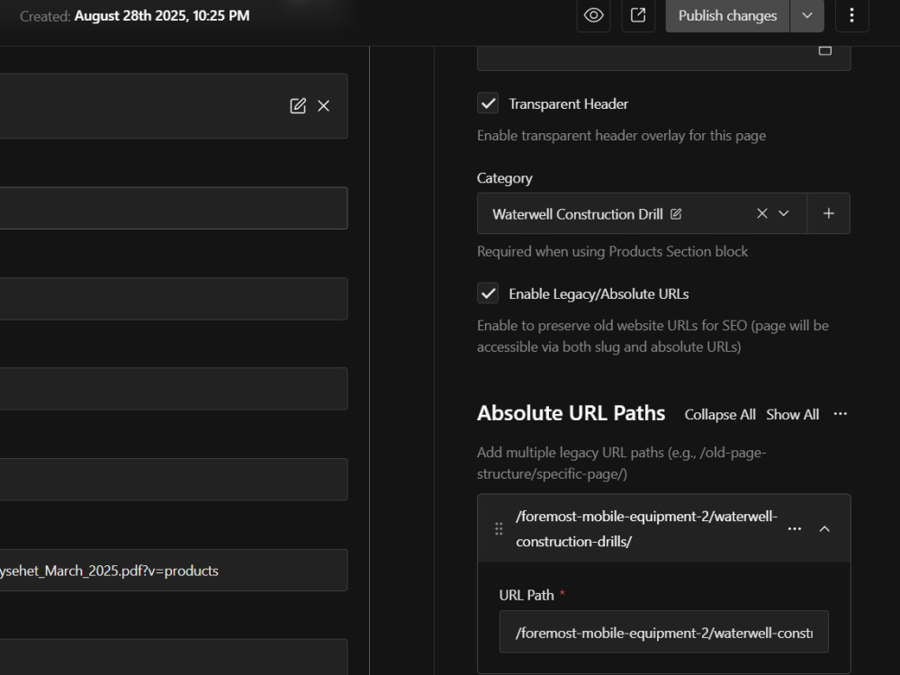Open Absolute URL Paths three-dot menu
This screenshot has height=675, width=900.
pyautogui.click(x=841, y=414)
